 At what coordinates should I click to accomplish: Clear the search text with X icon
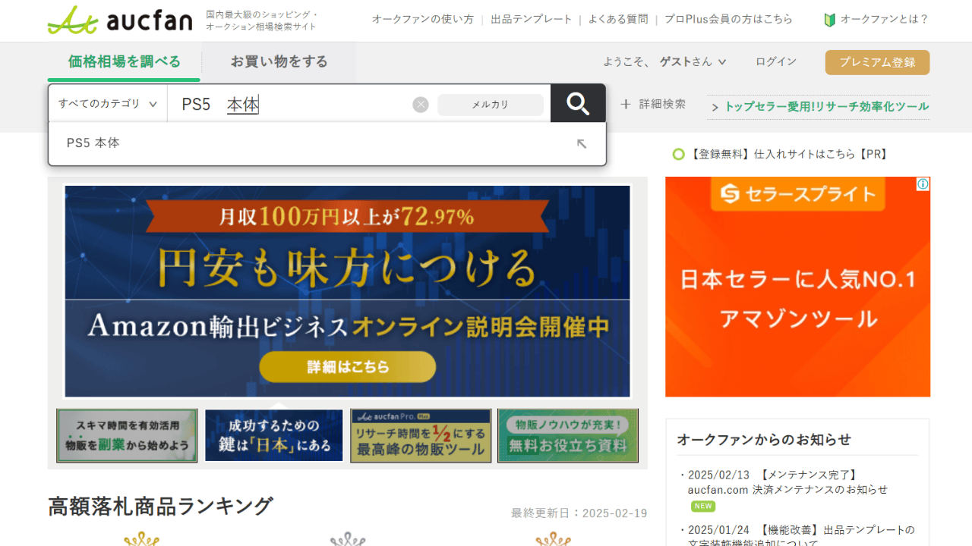[x=421, y=105]
